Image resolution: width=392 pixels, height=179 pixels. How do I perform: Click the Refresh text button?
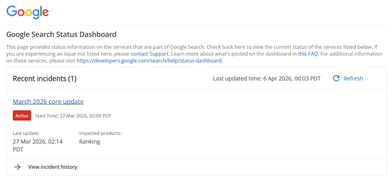click(x=353, y=78)
